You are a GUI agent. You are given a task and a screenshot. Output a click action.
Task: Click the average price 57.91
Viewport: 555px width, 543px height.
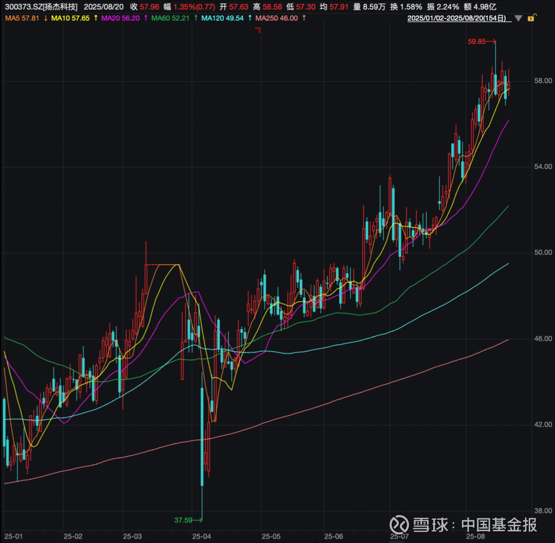coord(339,7)
